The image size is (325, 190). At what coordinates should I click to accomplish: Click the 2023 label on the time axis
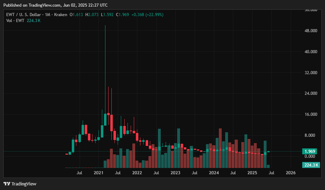pyautogui.click(x=175, y=173)
